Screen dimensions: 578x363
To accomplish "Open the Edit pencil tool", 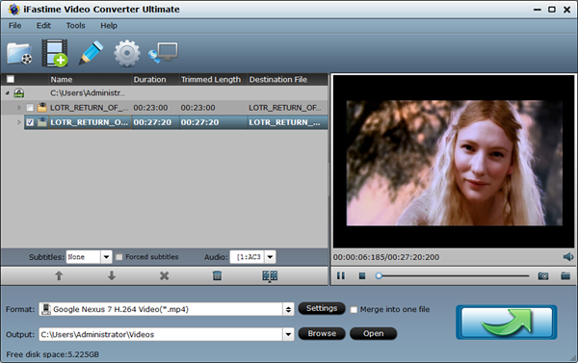I will (x=91, y=53).
